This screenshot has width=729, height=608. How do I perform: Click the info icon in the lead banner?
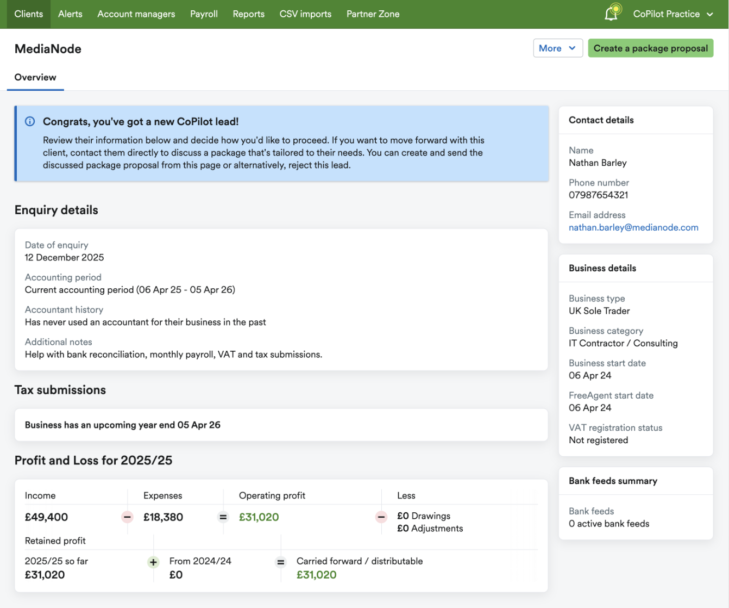coord(30,121)
